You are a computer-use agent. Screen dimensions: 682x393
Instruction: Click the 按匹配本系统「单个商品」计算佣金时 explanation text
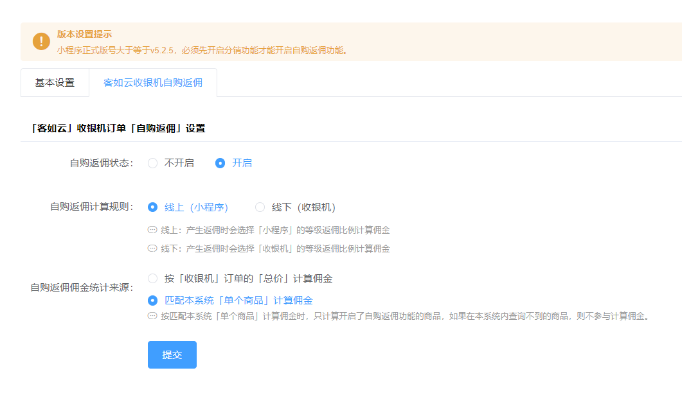click(406, 316)
